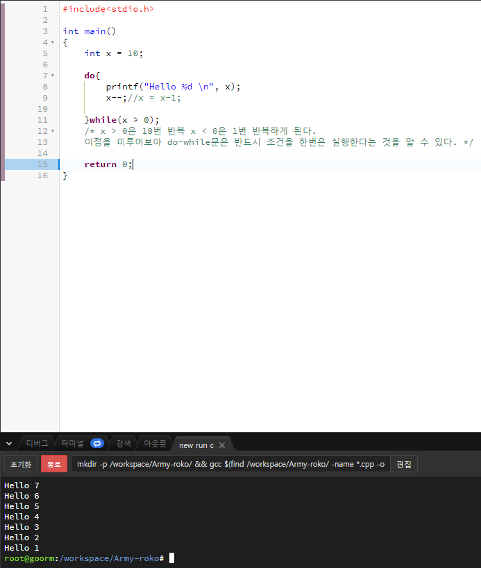The width and height of the screenshot is (481, 568).
Task: Open the 검색 tab
Action: coord(124,443)
